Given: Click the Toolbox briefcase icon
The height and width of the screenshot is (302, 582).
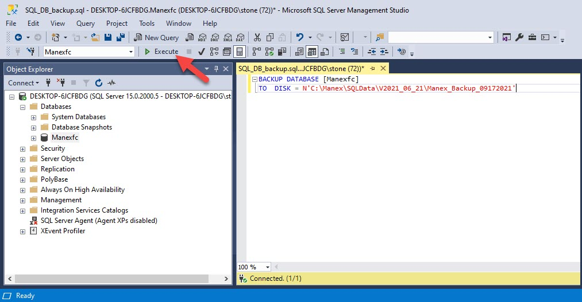Looking at the screenshot, I should 532,37.
